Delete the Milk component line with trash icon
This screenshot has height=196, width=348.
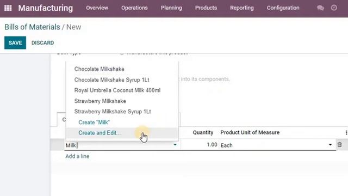point(339,145)
